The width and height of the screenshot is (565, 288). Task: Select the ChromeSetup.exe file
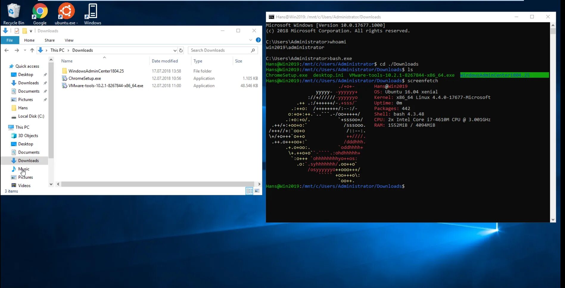point(85,78)
